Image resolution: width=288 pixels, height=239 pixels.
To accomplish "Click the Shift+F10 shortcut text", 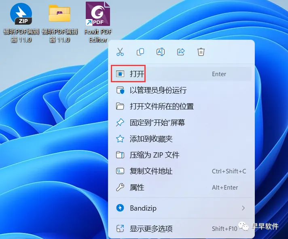I will 224,229.
